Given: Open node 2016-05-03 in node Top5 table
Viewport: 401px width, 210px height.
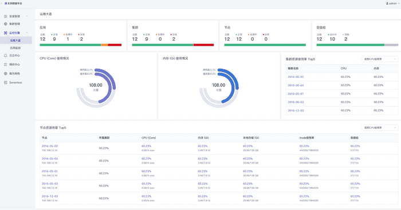Looking at the screenshot, I should [50, 184].
